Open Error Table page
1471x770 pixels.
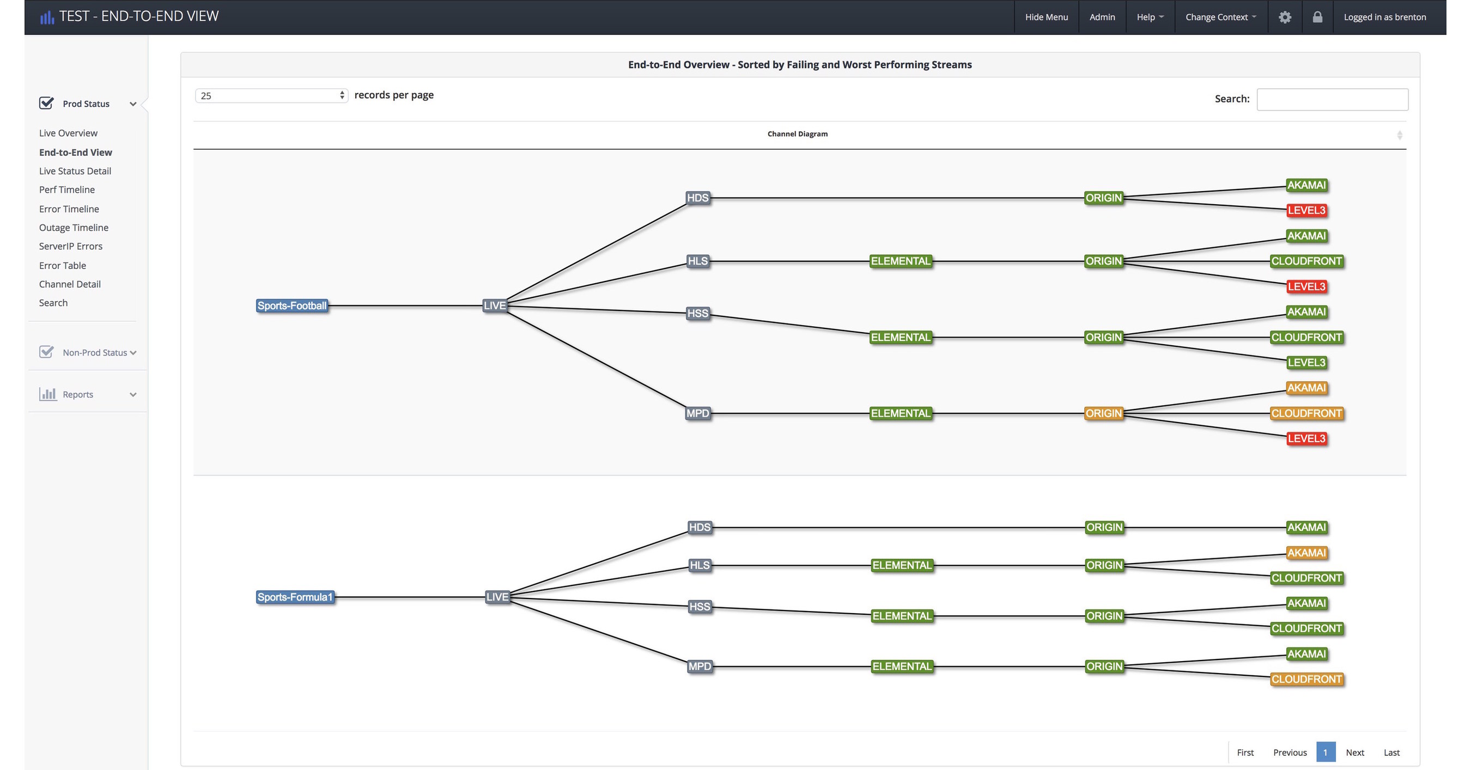pos(62,265)
